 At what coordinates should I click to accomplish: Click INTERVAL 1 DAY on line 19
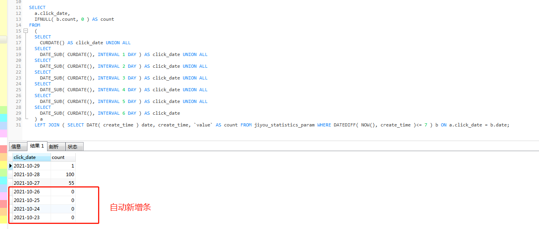pyautogui.click(x=117, y=54)
